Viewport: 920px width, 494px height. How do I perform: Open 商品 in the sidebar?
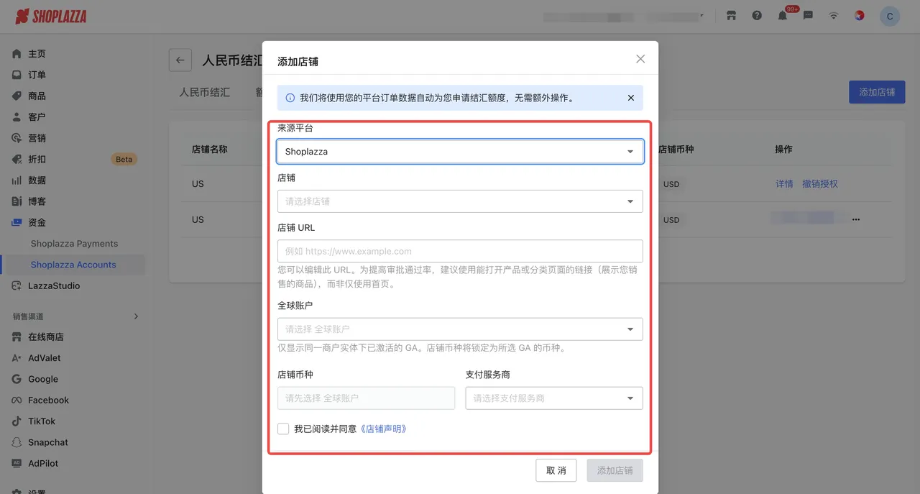tap(37, 96)
